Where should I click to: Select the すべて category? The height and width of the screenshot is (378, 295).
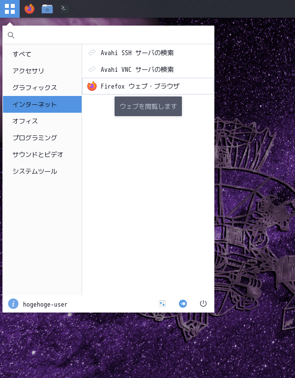(x=42, y=54)
